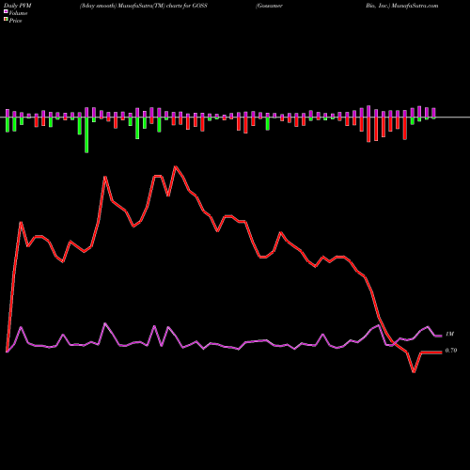470x470 pixels.
Task: Click the lowest dip of red price line near the end
Action: [x=414, y=371]
